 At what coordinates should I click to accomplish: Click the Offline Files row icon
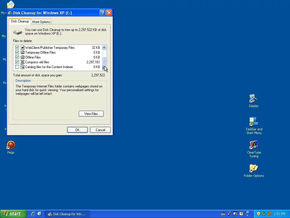pos(22,57)
